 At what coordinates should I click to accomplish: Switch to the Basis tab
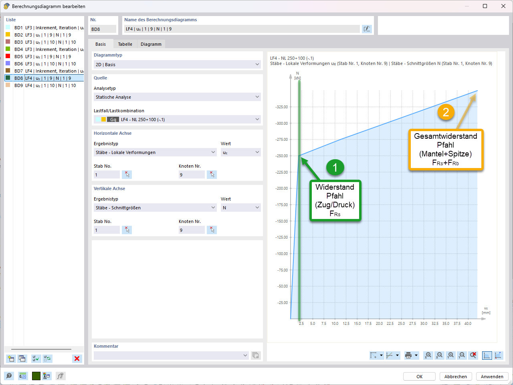point(101,44)
